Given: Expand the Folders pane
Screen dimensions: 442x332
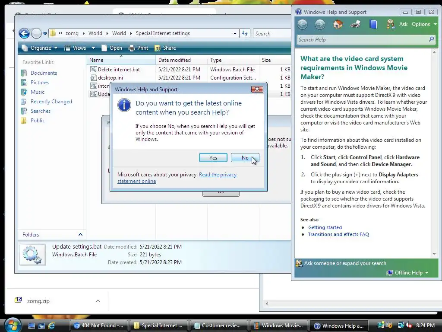Looking at the screenshot, I should [80, 235].
